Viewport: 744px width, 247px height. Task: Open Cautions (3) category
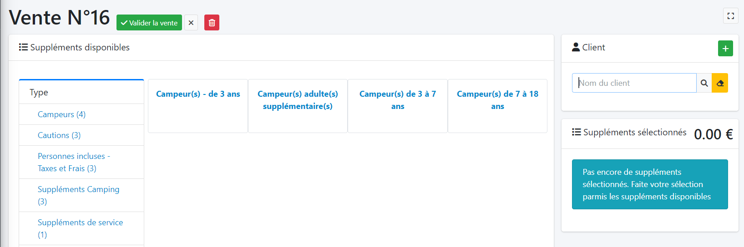pos(59,135)
